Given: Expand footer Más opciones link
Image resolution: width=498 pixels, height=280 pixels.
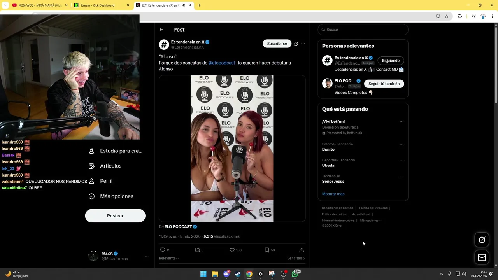Looking at the screenshot, I should tap(370, 220).
